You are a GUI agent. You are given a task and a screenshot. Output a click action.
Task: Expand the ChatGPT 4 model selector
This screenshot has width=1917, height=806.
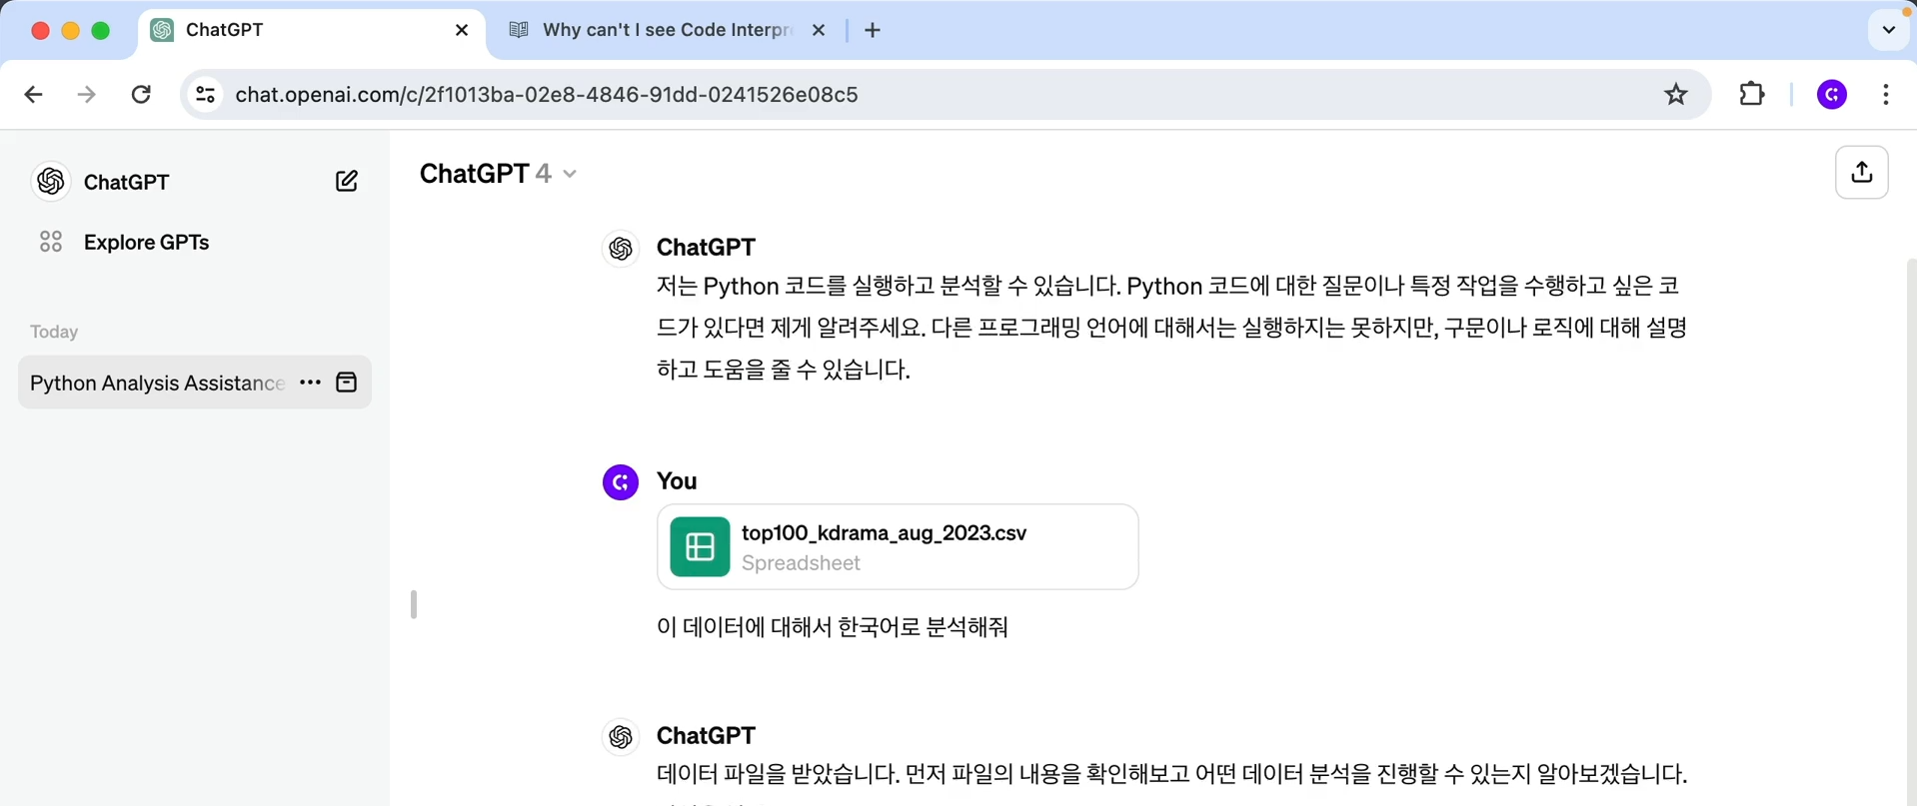[x=498, y=173]
